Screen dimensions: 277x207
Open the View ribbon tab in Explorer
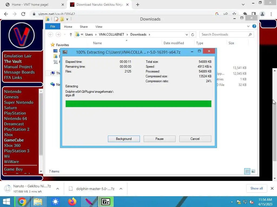[99, 27]
